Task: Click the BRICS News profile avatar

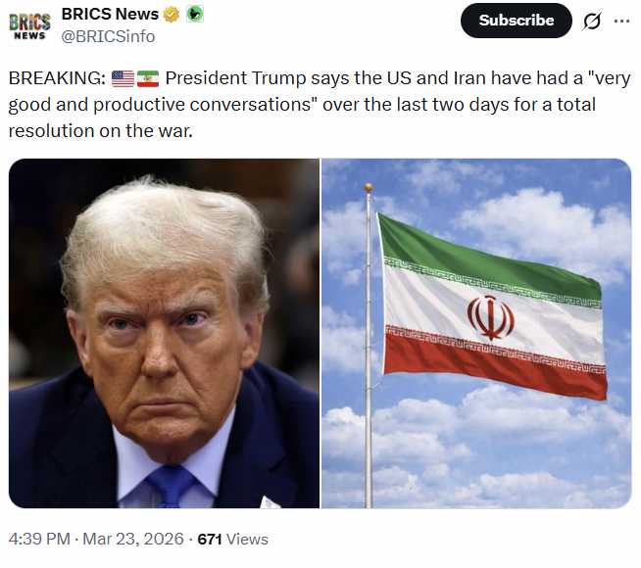Action: [29, 24]
